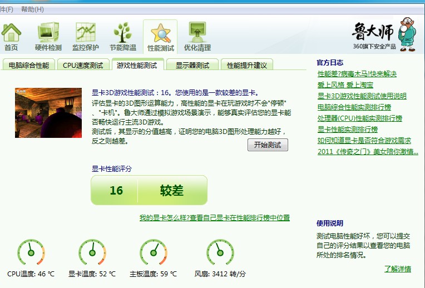
Task: Open the 监控保护 monitoring chart icon
Action: click(86, 32)
